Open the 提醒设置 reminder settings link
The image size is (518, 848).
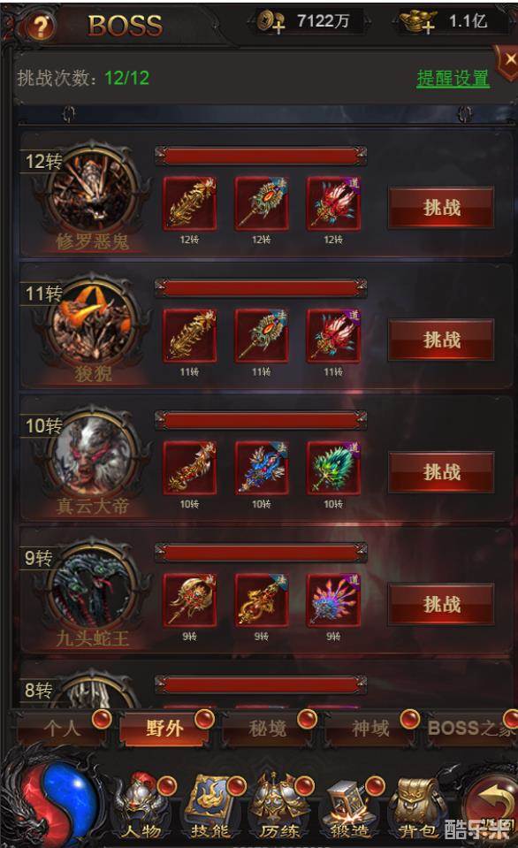click(453, 79)
